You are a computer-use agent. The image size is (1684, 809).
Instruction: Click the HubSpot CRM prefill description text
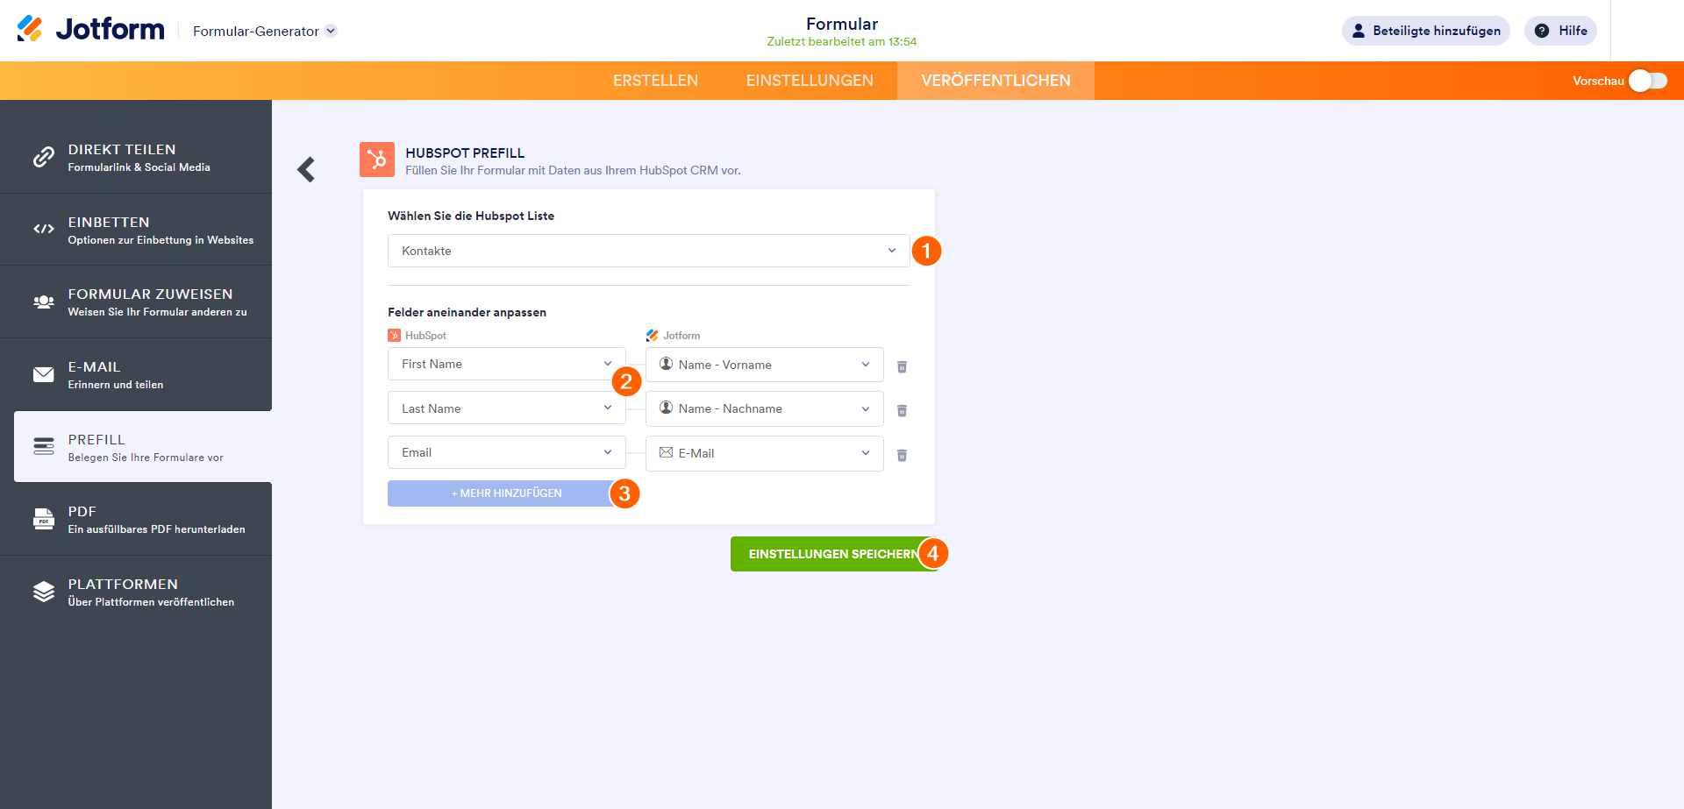point(573,170)
